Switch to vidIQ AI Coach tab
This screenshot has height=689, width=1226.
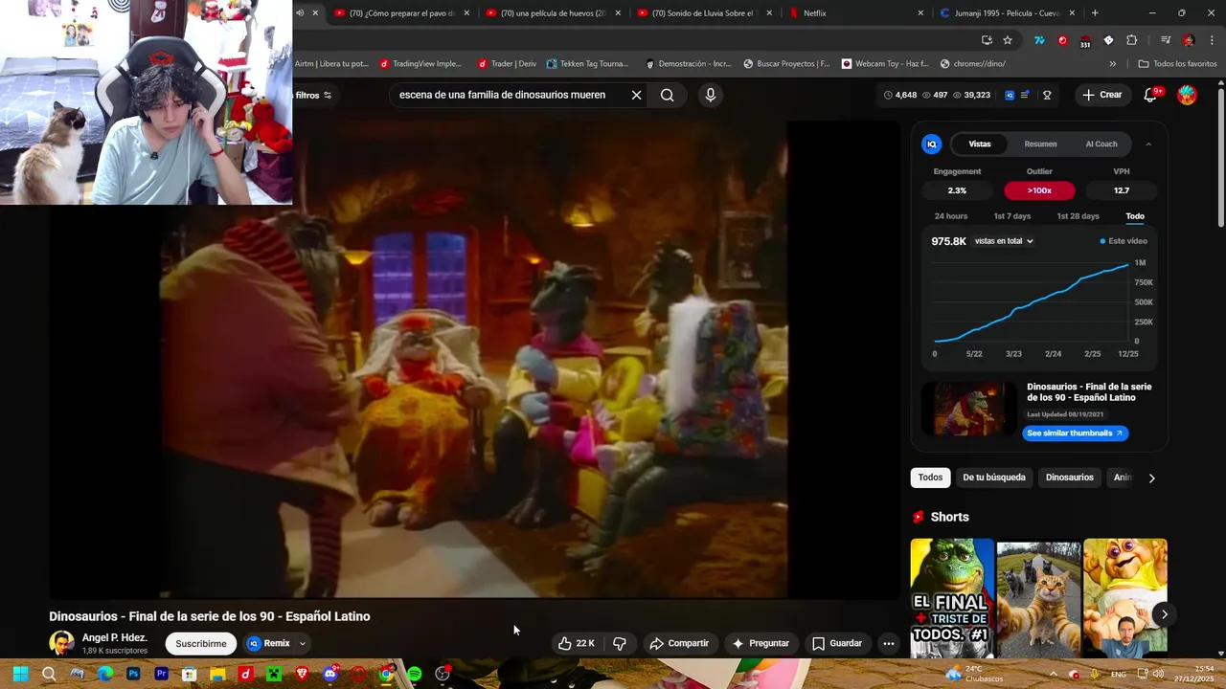coord(1101,144)
